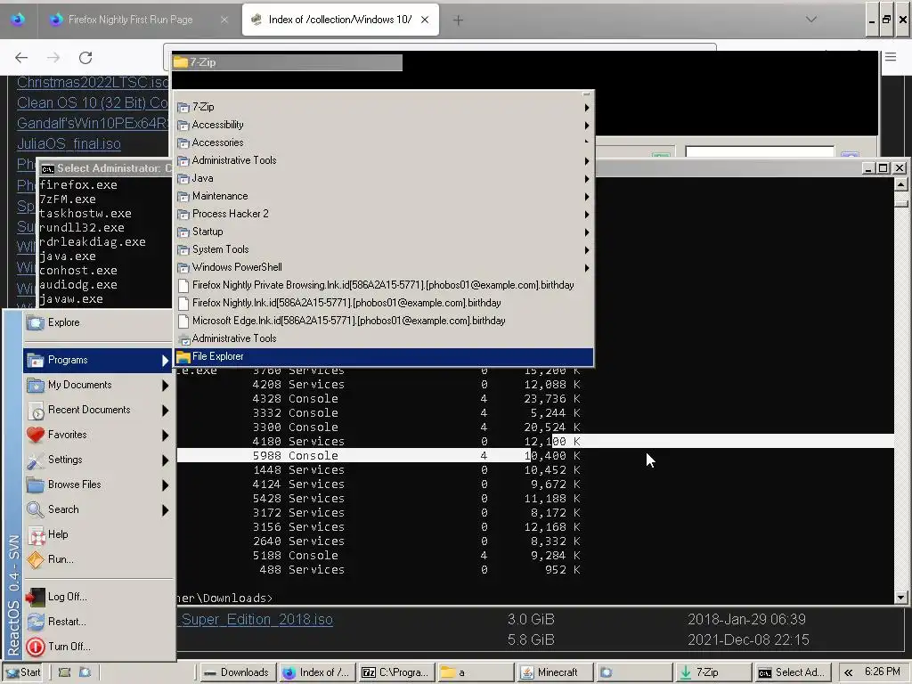Open the Java programs folder

384,178
